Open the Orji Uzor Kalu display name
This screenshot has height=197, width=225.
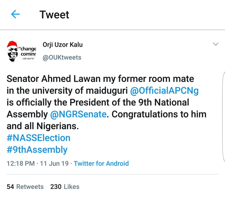(x=62, y=45)
